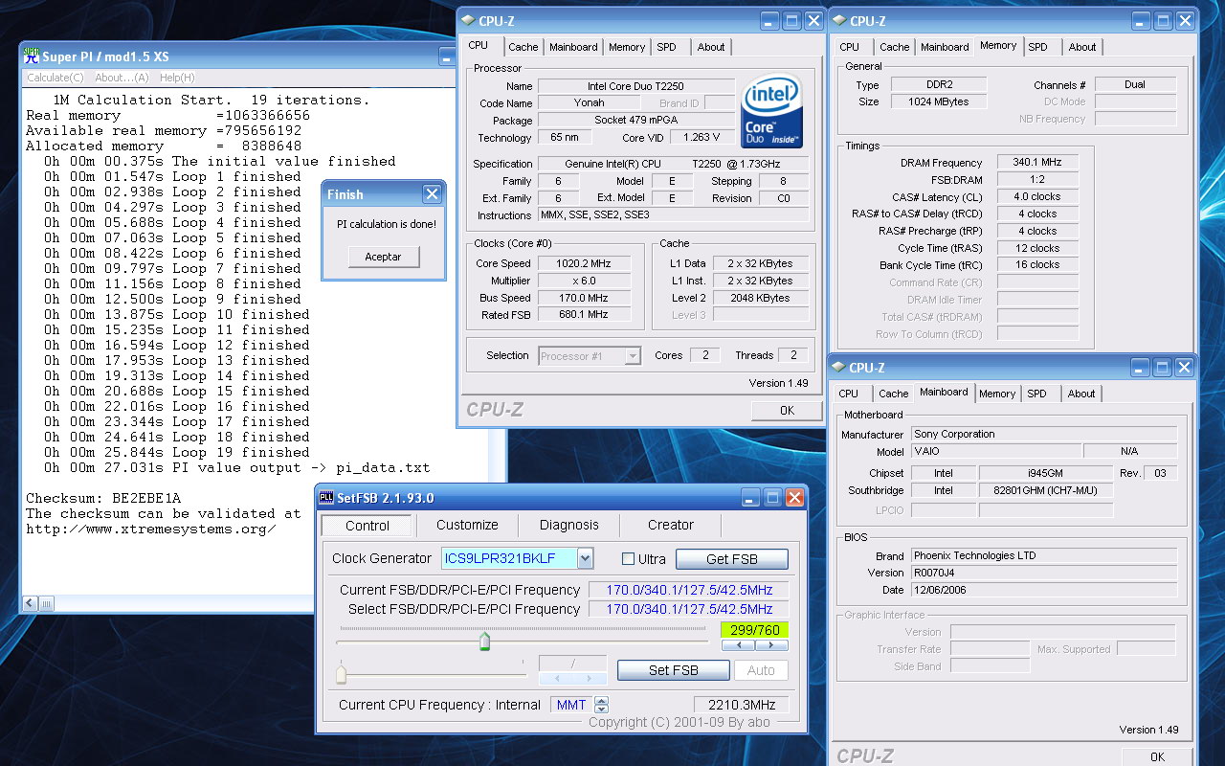Open CPU tab in the CPU-Z Memory window
The image size is (1225, 766).
(x=850, y=47)
